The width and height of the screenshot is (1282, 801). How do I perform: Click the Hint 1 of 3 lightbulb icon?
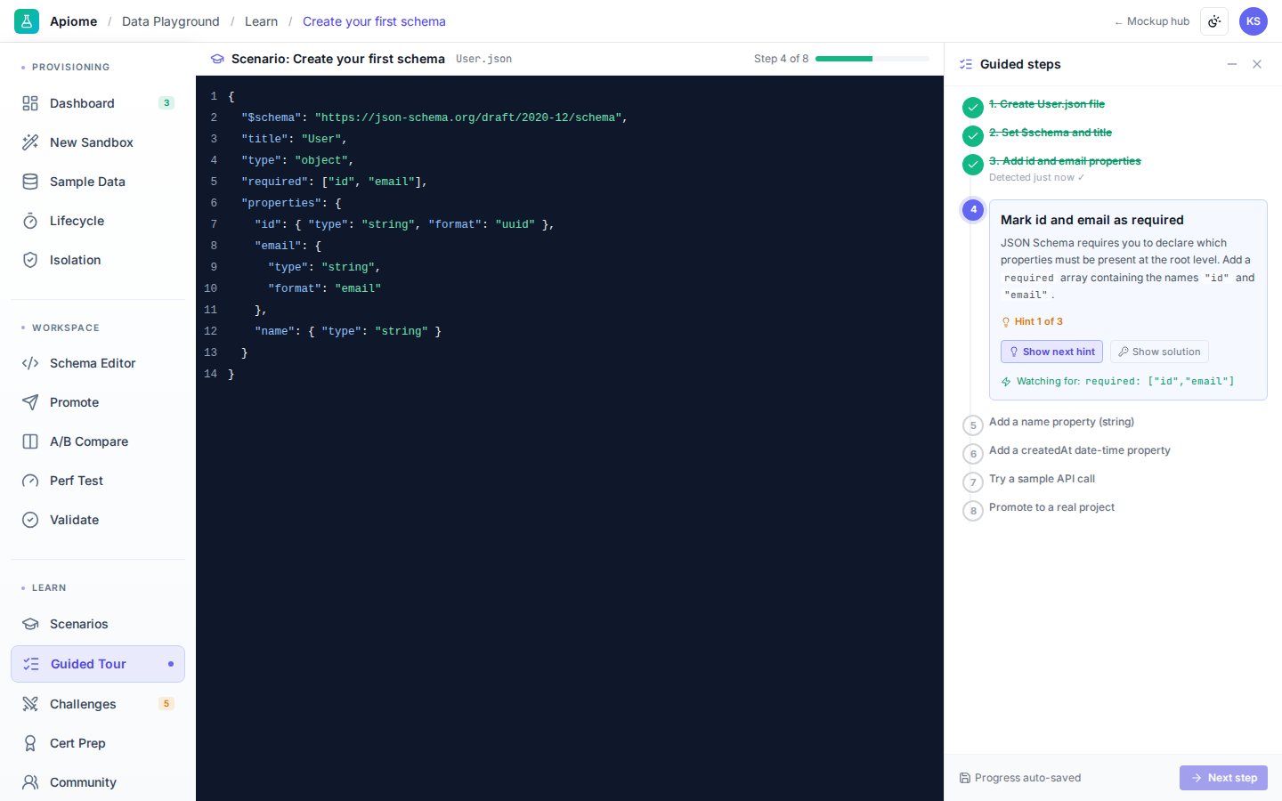(x=1006, y=322)
